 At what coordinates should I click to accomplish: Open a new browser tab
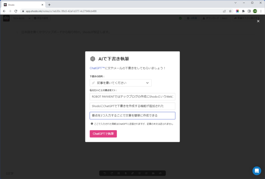(x=49, y=5)
